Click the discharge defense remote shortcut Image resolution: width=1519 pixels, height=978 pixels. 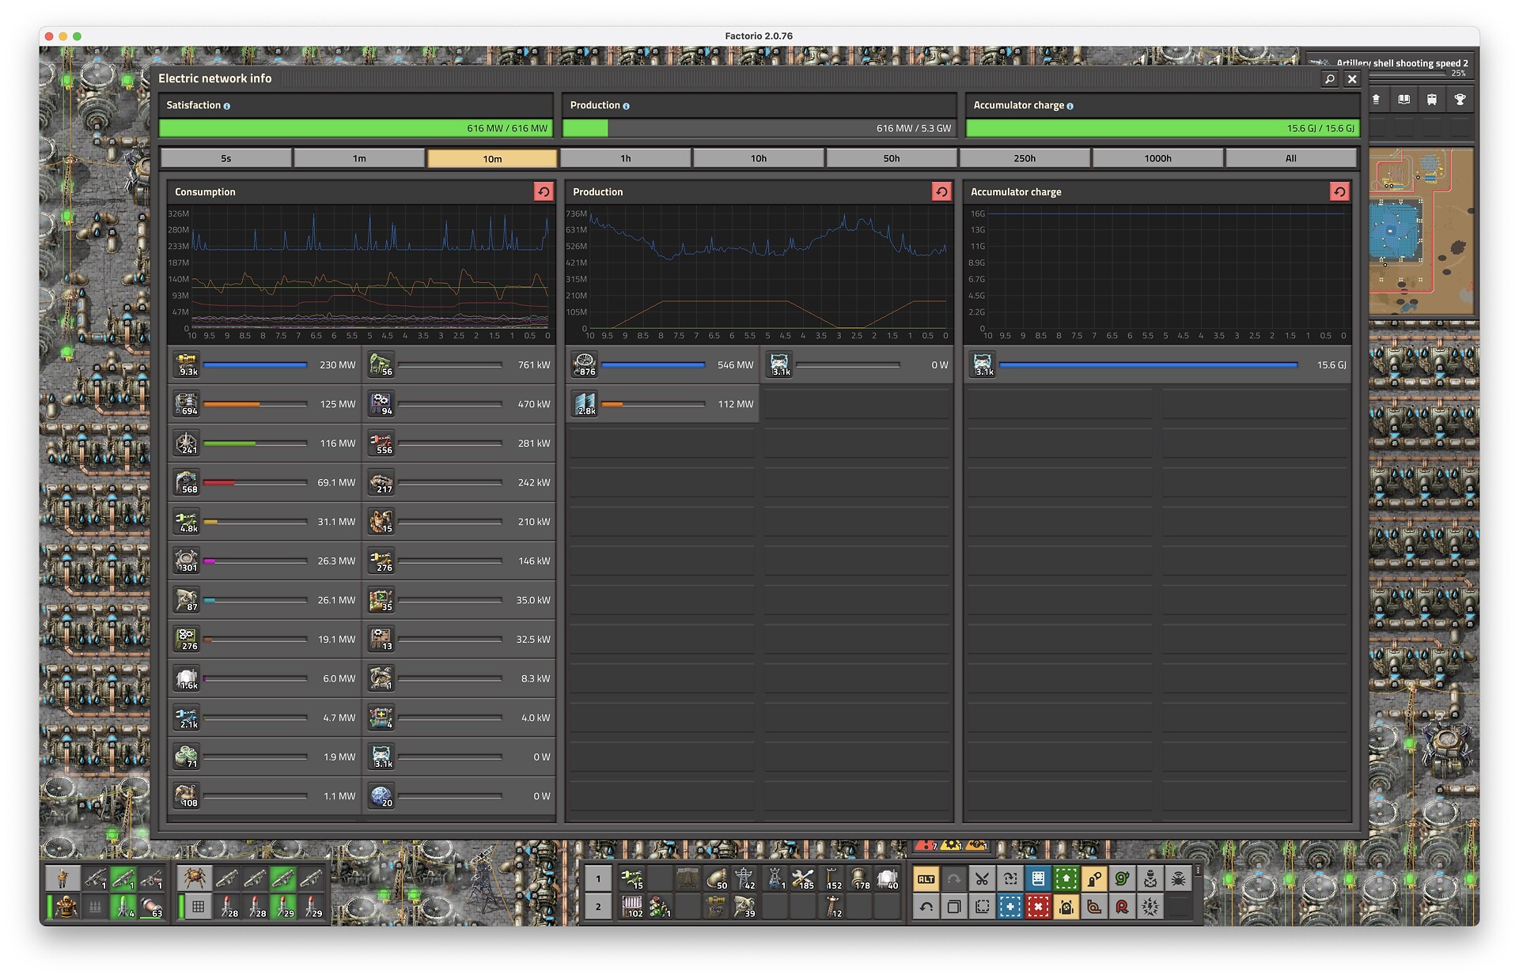click(x=1150, y=907)
